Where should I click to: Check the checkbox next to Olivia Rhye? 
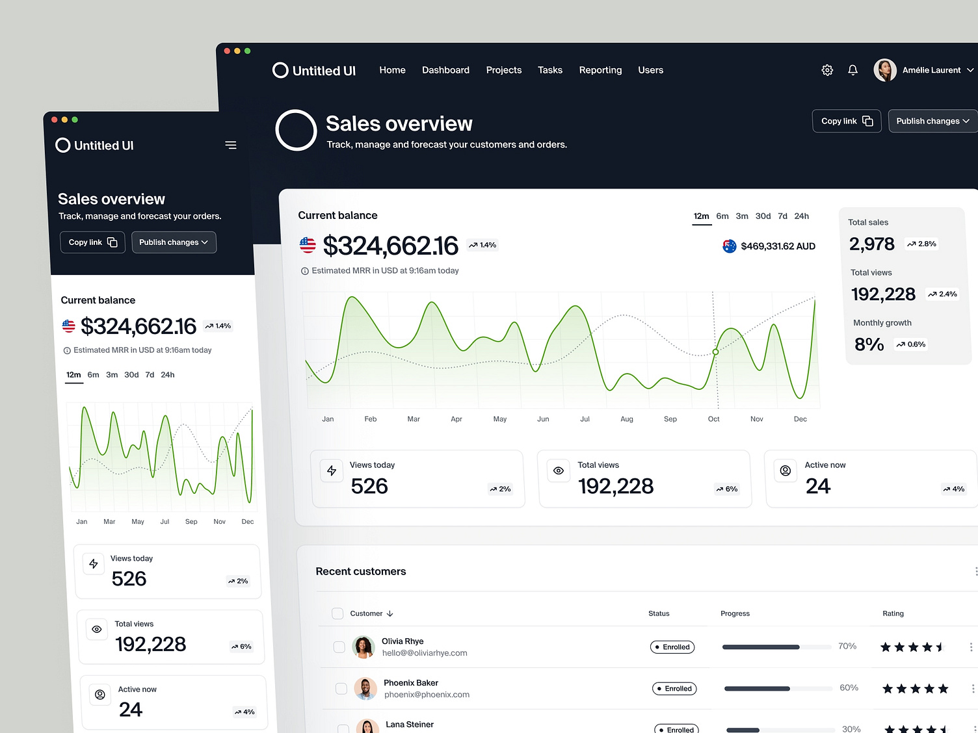[x=339, y=647]
